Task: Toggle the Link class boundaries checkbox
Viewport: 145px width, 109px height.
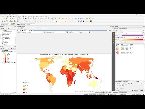Action: click(x=116, y=86)
